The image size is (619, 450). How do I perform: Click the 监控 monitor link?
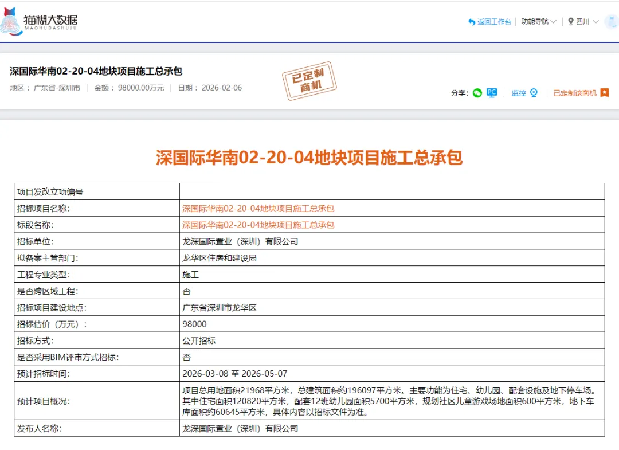click(x=518, y=93)
